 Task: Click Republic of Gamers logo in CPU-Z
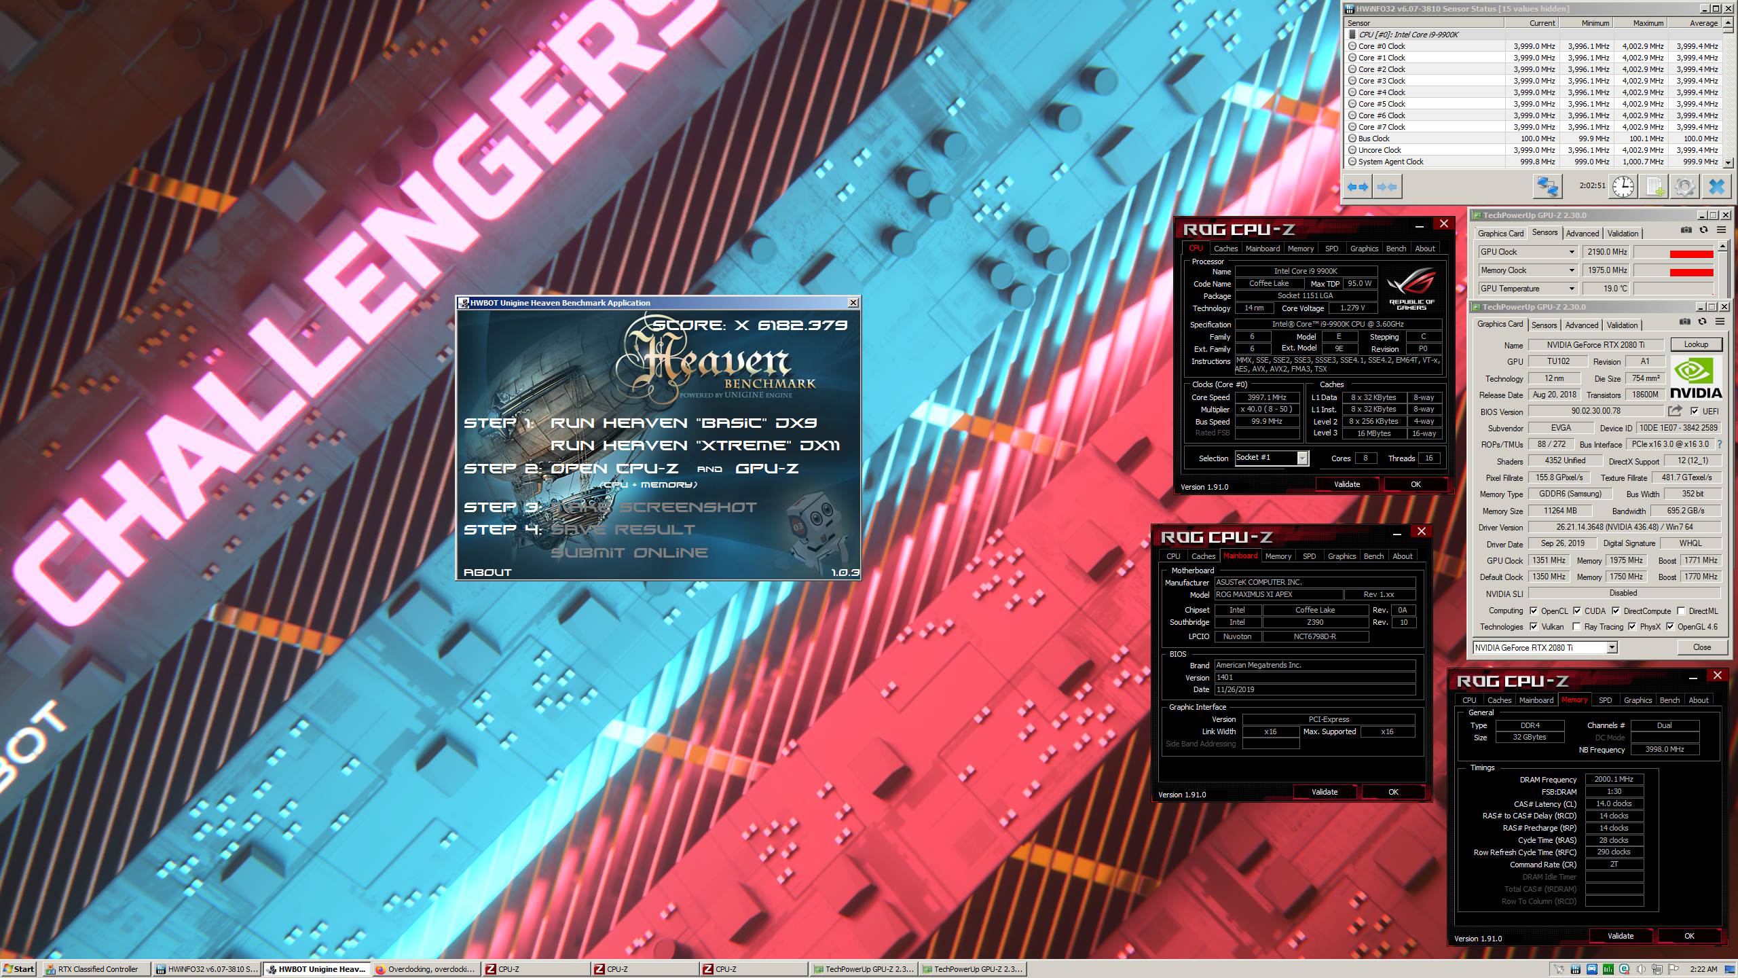[x=1411, y=289]
